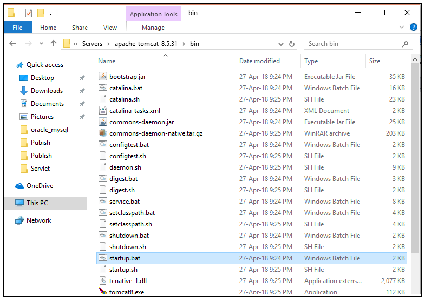425x302 pixels.
Task: Click the commons-daemon-native.tar.gz archive icon
Action: click(102, 133)
